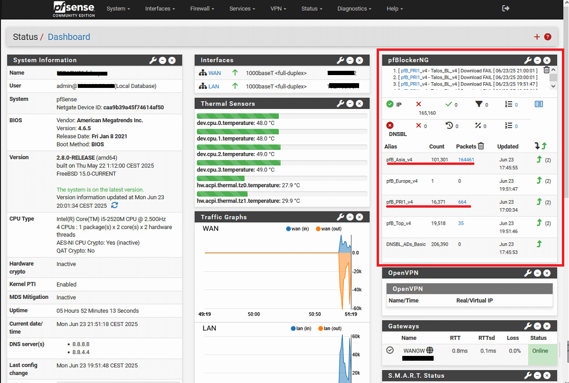
Task: Click green arrow in DNSBL_ADs_Basic row
Action: tap(539, 244)
